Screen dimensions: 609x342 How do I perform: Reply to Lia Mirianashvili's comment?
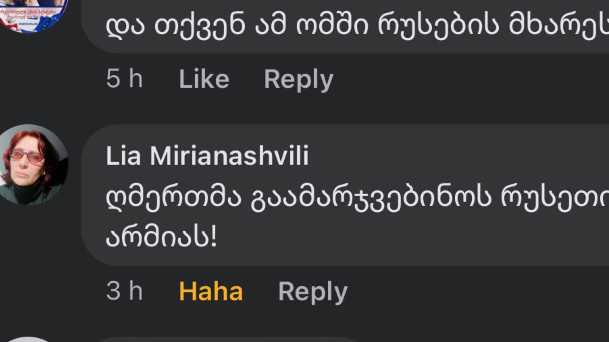313,292
